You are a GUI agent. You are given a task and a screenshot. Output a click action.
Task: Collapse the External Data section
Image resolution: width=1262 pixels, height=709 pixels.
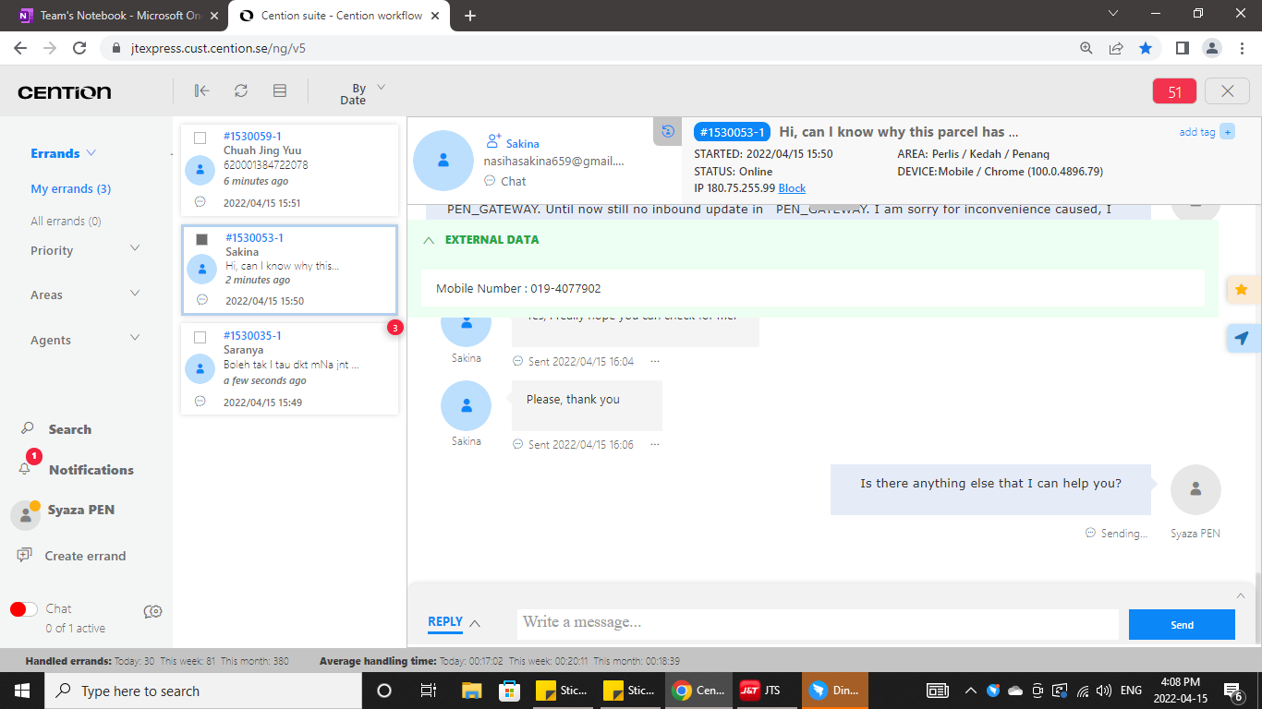tap(429, 240)
